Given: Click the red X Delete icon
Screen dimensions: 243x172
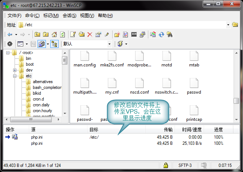Looking at the screenshot, I should (x=90, y=34).
